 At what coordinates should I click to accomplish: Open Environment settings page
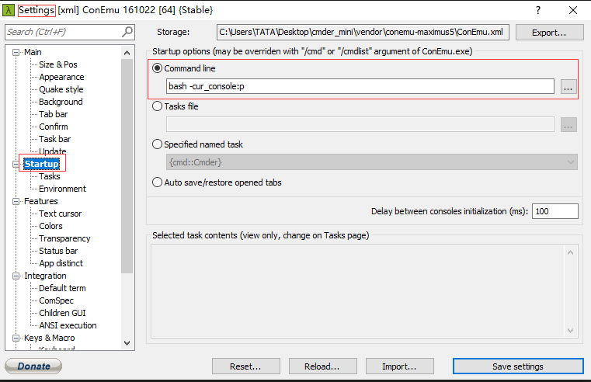[x=62, y=189]
